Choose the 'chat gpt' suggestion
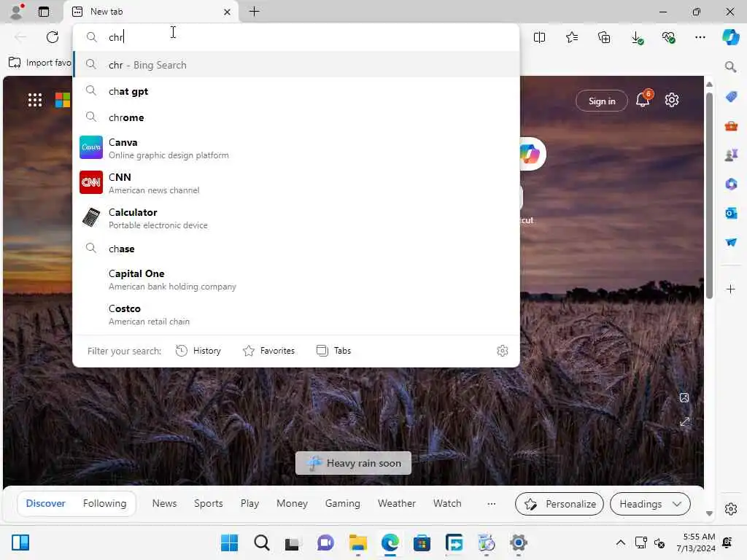The image size is (747, 560). (296, 91)
